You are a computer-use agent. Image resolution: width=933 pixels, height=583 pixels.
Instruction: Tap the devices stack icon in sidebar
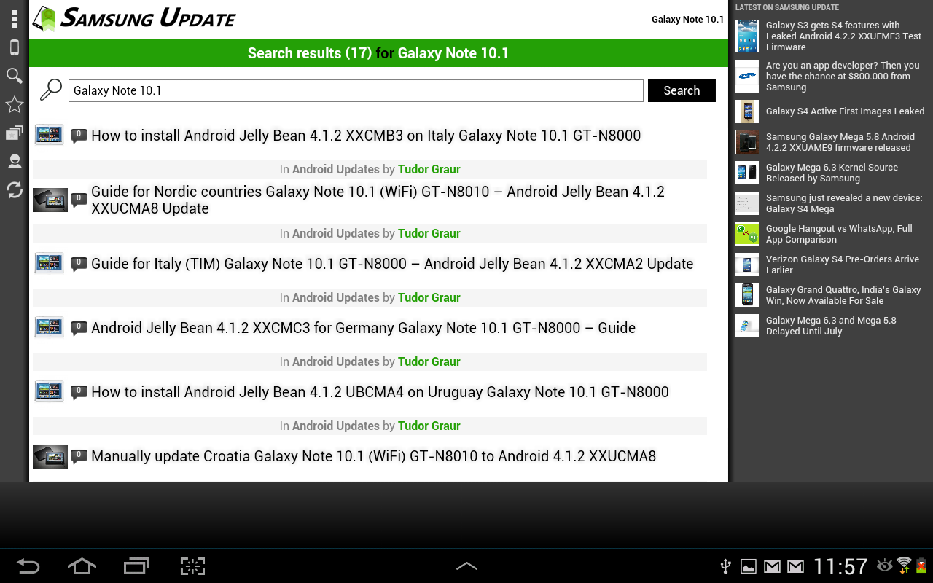(x=15, y=133)
